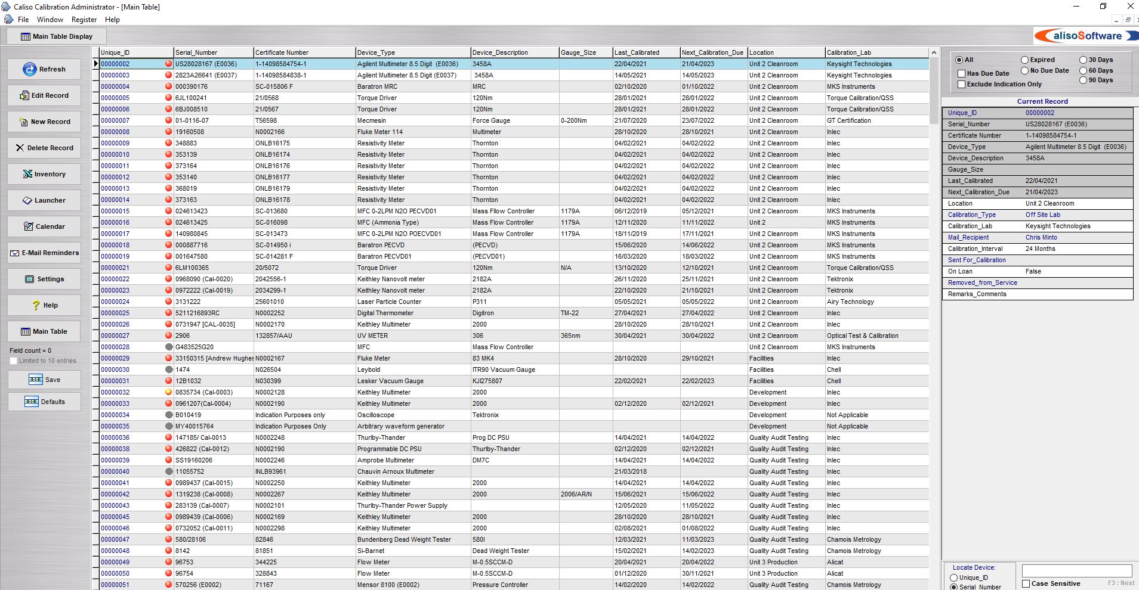Open the File menu
This screenshot has width=1139, height=590.
point(23,20)
